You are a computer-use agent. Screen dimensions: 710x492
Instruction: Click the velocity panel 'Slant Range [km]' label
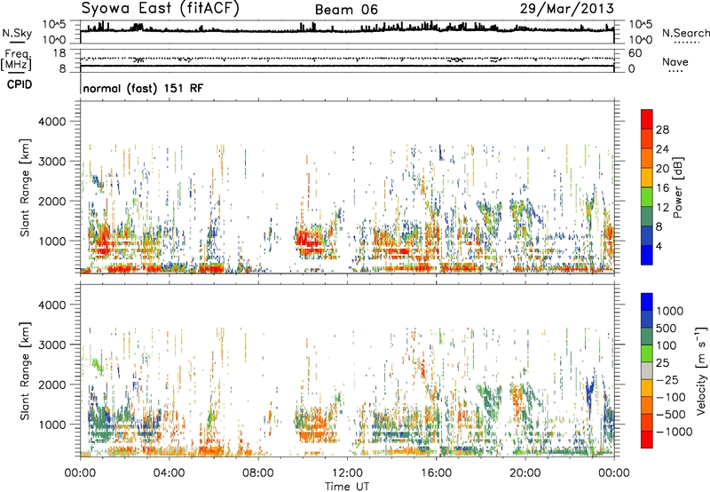click(x=25, y=371)
